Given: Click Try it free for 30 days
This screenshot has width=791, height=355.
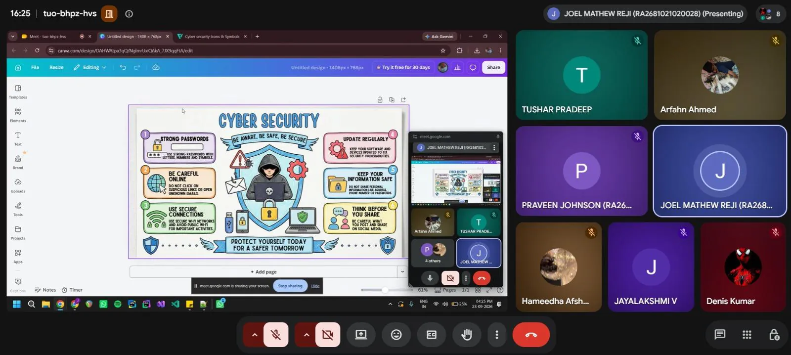Looking at the screenshot, I should pos(403,67).
